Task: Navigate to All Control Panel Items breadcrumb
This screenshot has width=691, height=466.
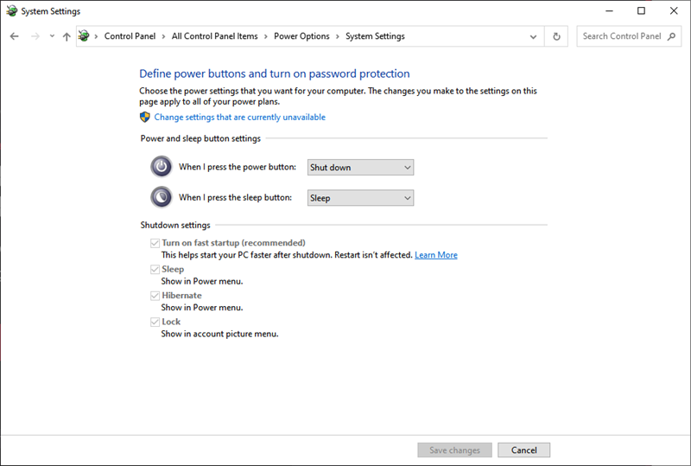Action: (x=214, y=36)
